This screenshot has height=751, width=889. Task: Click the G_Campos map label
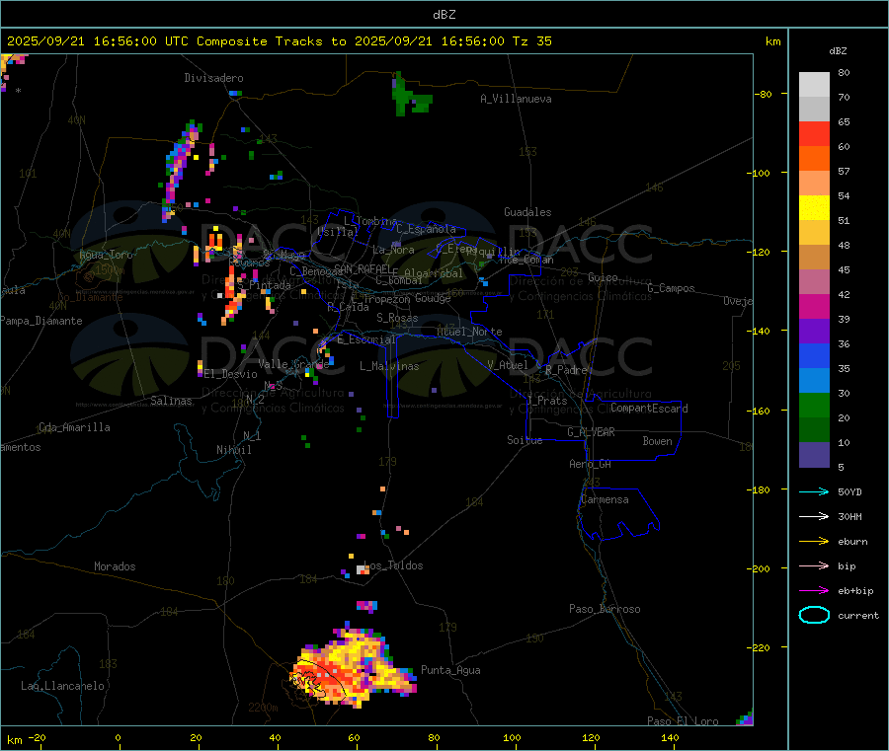(671, 288)
